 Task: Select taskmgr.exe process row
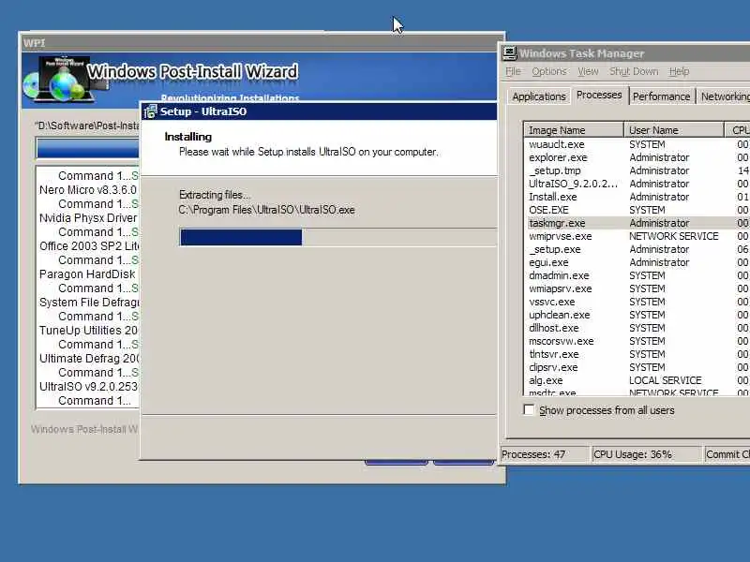[x=637, y=223]
